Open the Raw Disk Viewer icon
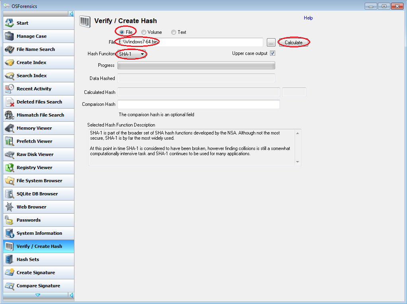Image resolution: width=407 pixels, height=304 pixels. 10,154
